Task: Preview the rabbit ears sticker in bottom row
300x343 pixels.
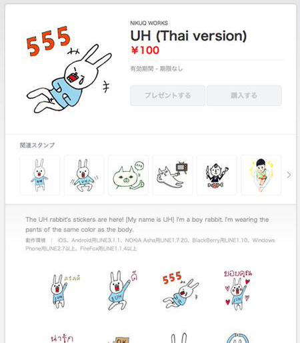Action: [x=179, y=338]
